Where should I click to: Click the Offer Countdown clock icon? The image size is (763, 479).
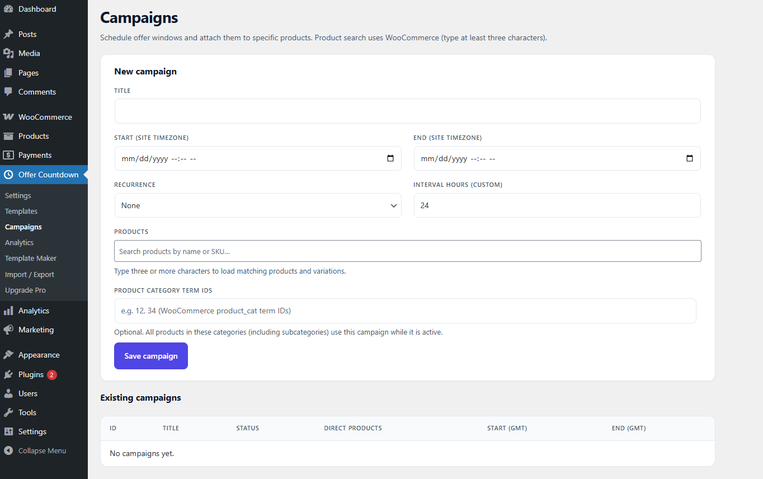8,175
